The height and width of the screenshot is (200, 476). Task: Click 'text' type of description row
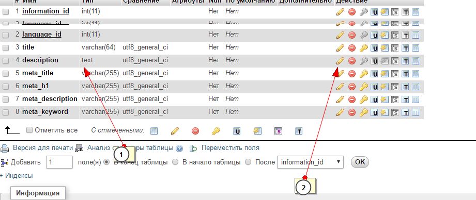click(87, 60)
